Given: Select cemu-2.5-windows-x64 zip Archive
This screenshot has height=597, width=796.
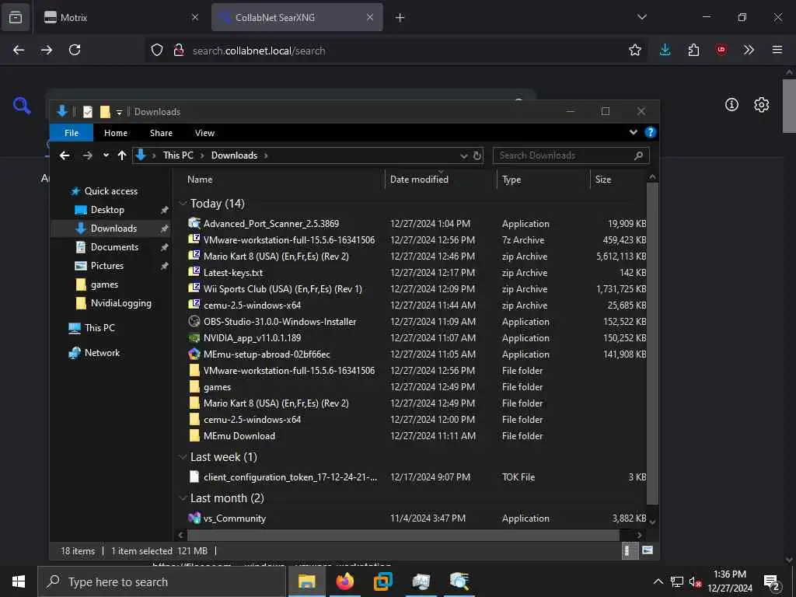Looking at the screenshot, I should [417, 305].
